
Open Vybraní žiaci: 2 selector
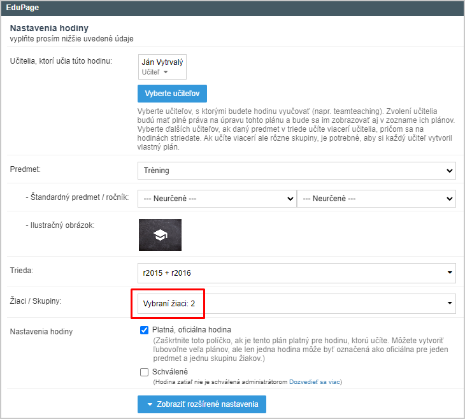click(x=297, y=304)
